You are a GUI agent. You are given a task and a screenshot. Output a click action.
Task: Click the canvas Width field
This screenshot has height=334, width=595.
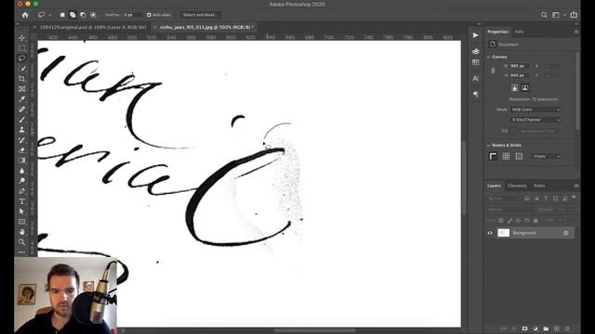(x=519, y=66)
